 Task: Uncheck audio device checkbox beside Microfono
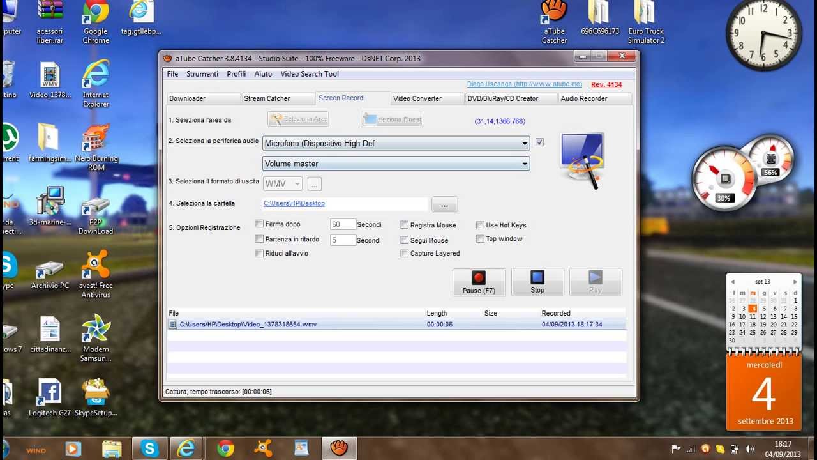click(539, 142)
